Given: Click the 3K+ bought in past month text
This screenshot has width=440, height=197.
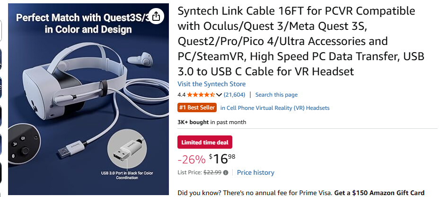Looking at the screenshot, I should tap(211, 122).
